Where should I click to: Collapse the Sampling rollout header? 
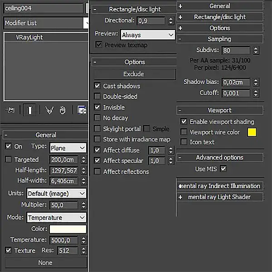coord(220,39)
